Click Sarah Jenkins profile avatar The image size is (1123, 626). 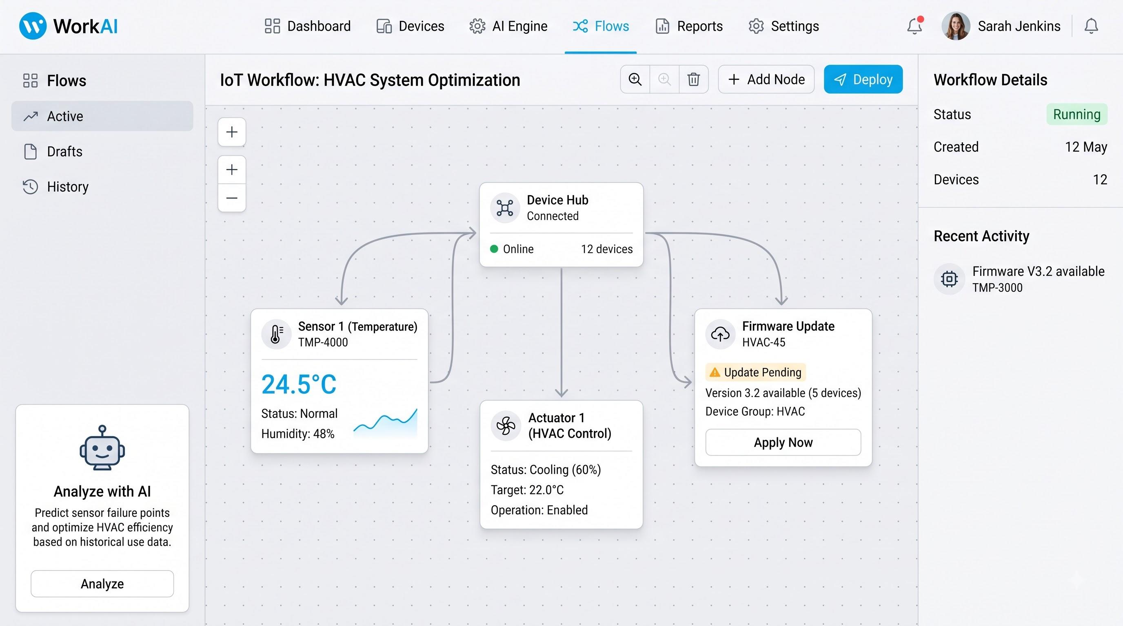[956, 26]
